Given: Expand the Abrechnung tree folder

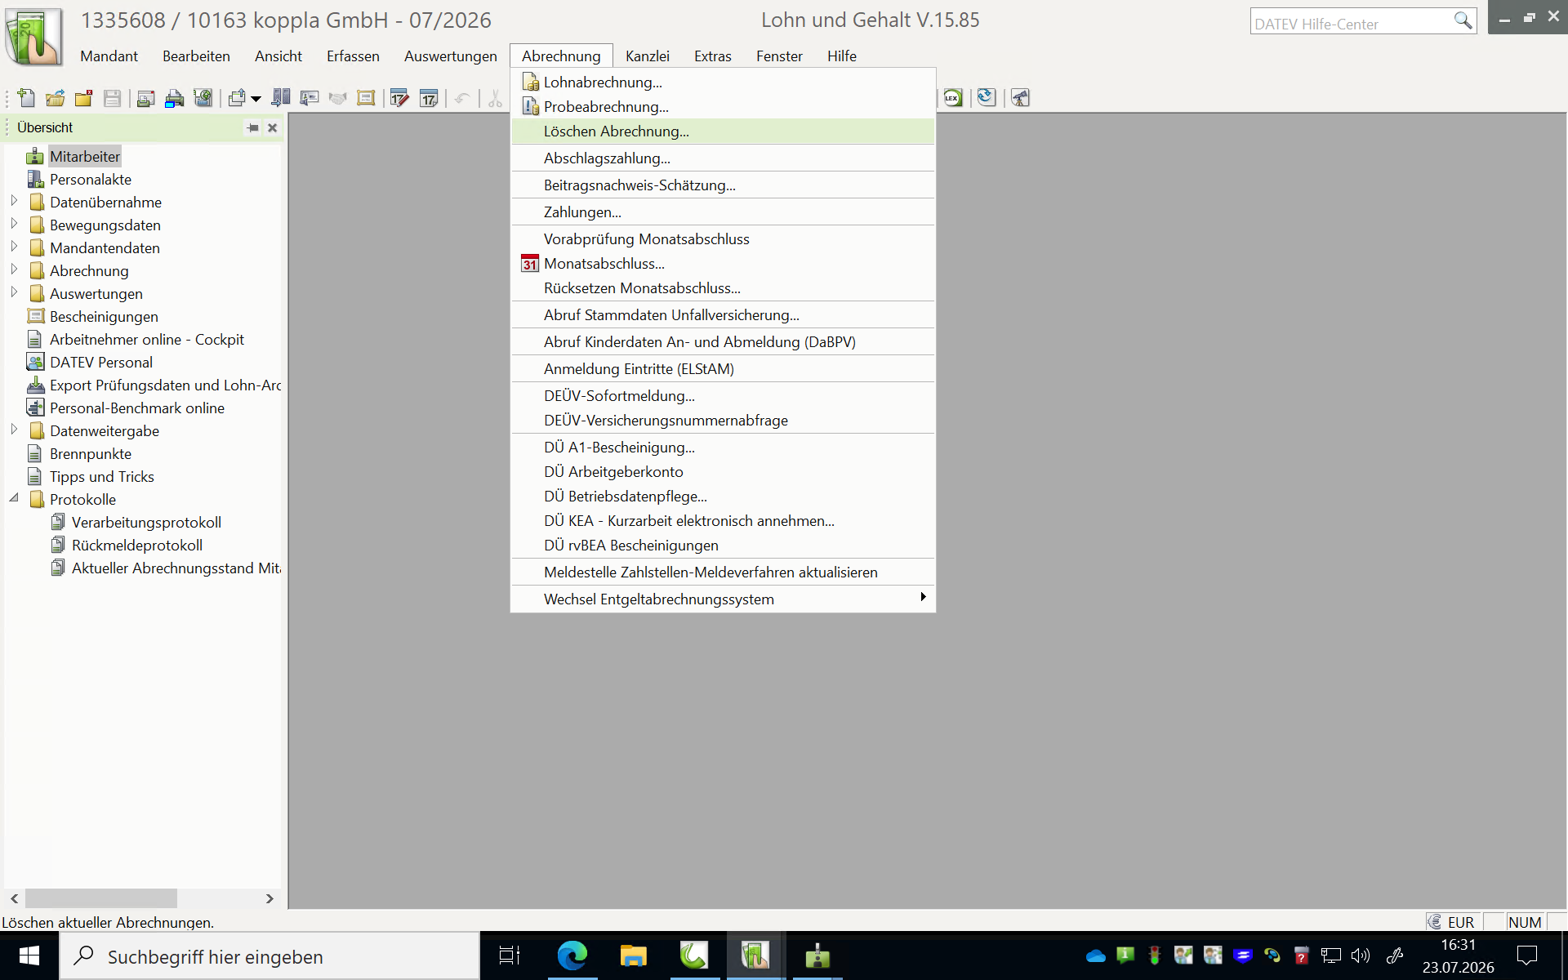Looking at the screenshot, I should [14, 269].
